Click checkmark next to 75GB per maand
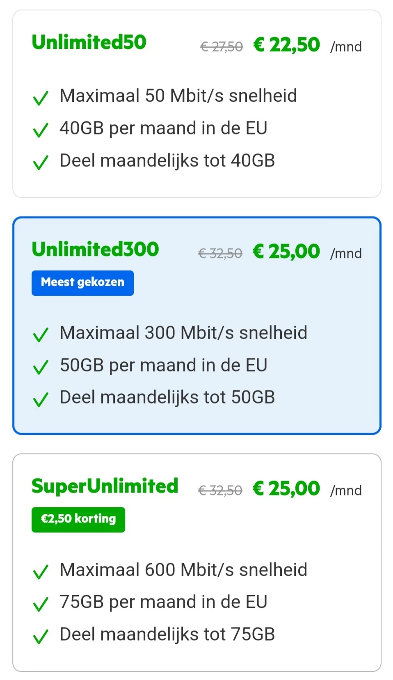This screenshot has height=680, width=393. (41, 605)
